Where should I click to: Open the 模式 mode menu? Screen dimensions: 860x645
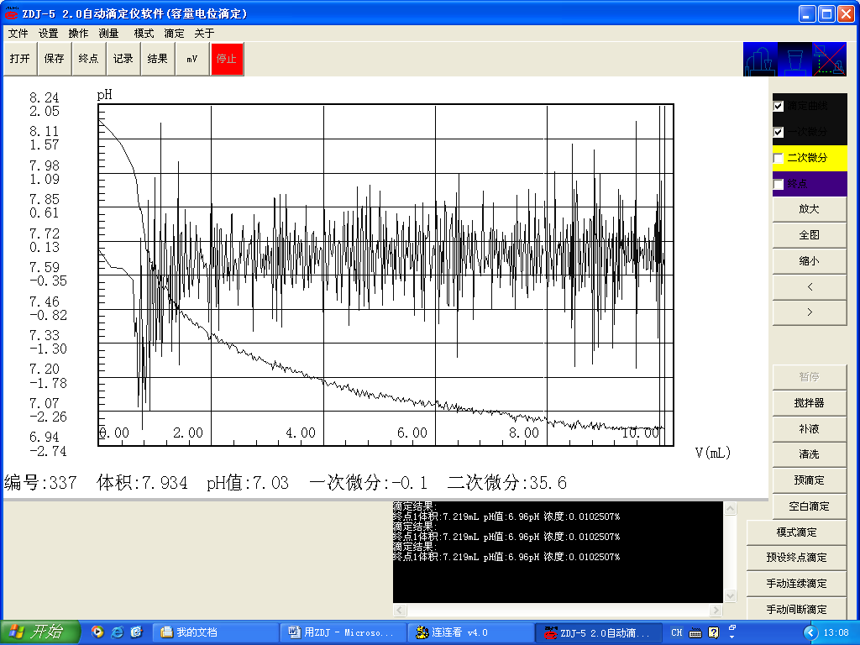coord(144,34)
